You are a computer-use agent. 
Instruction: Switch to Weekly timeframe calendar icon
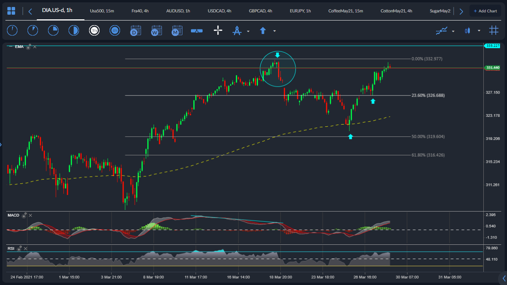tap(156, 30)
